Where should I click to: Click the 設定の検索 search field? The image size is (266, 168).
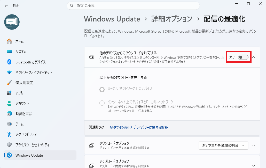point(133,6)
